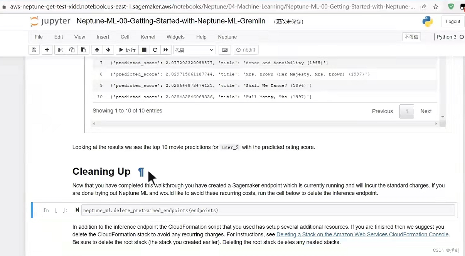Click the green shield extension icon
This screenshot has width=465, height=256.
[x=451, y=7]
